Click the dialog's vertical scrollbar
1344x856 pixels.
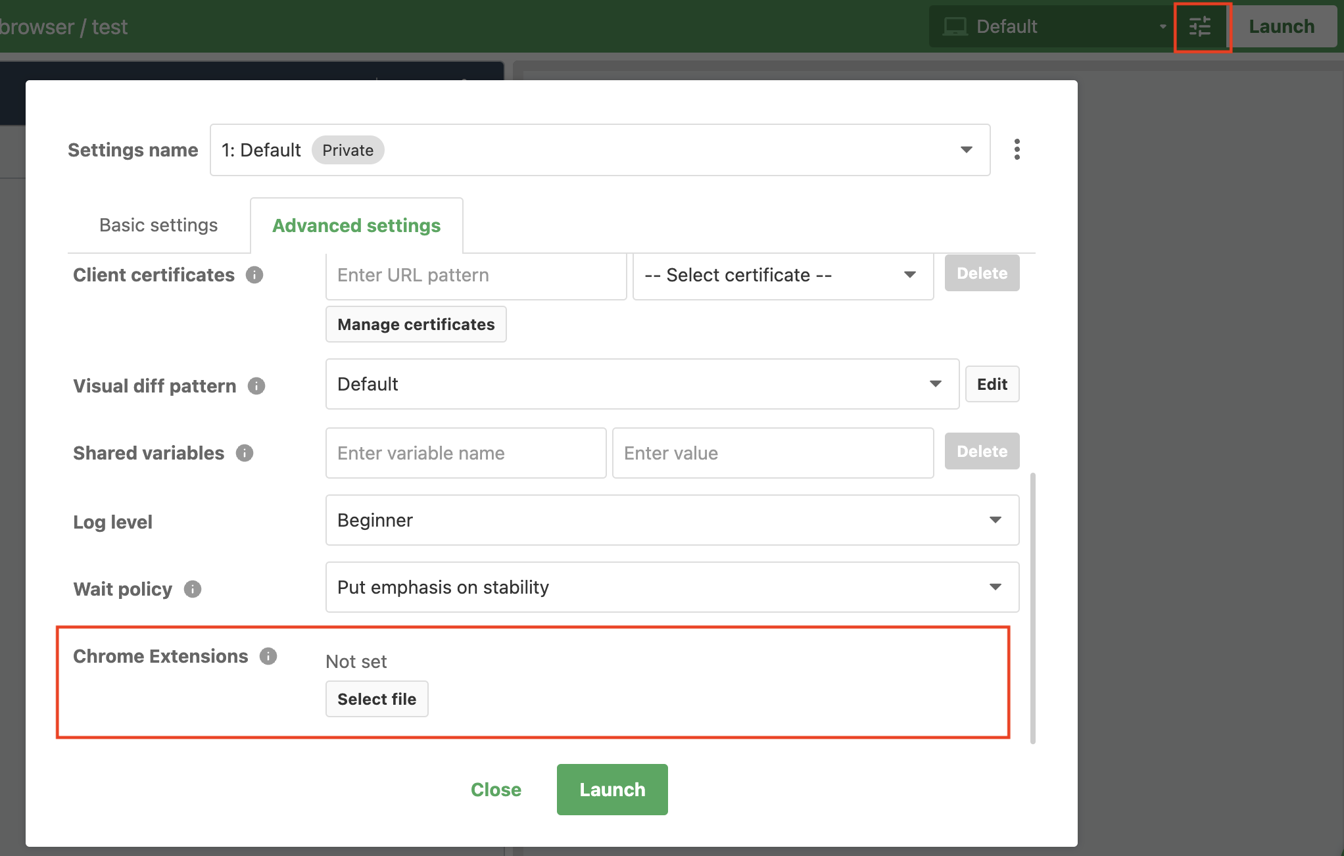click(1033, 607)
